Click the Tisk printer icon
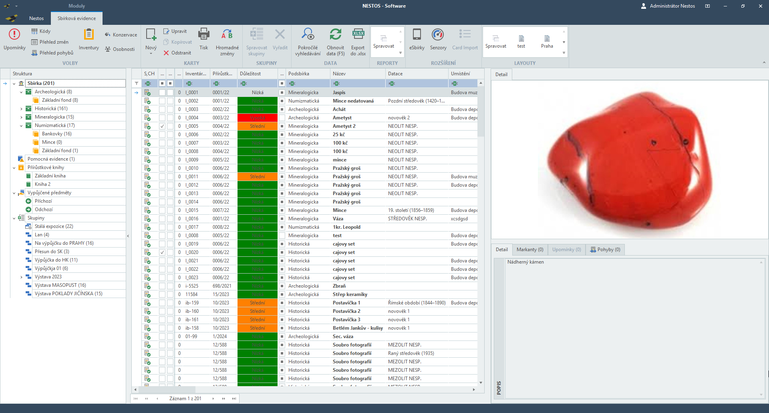 (204, 34)
